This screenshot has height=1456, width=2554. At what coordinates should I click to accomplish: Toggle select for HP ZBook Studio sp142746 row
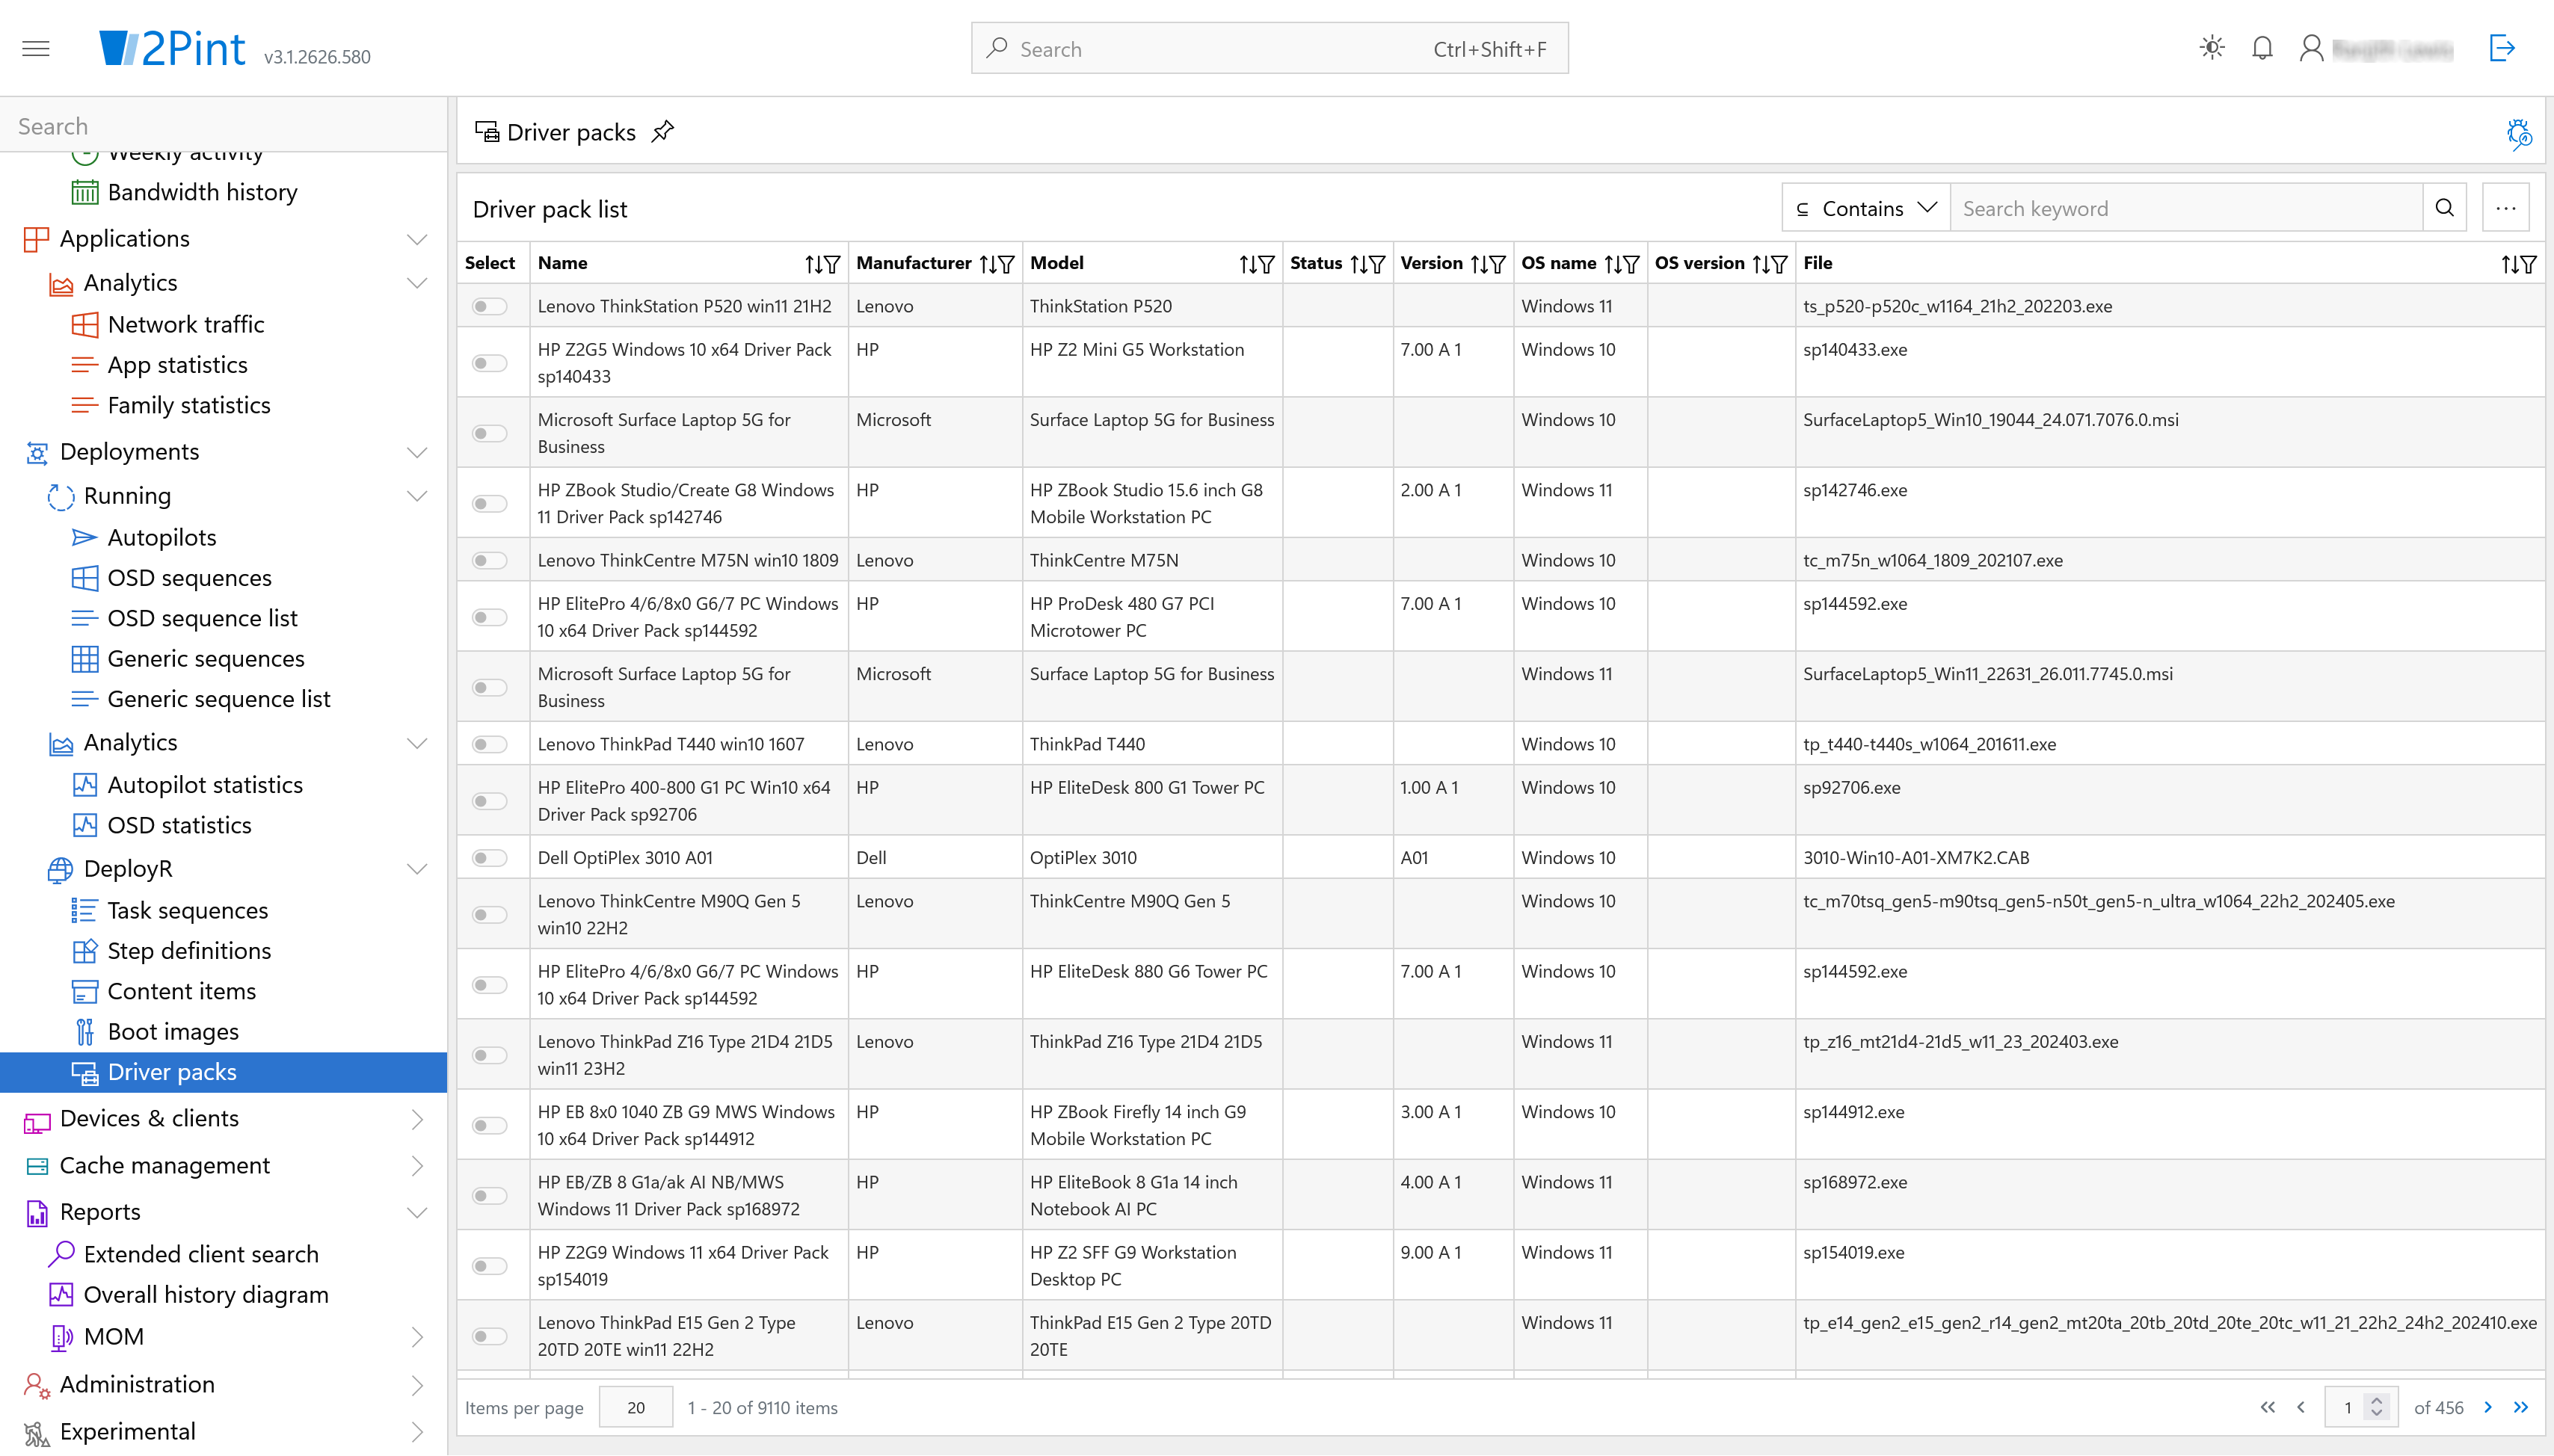[490, 503]
